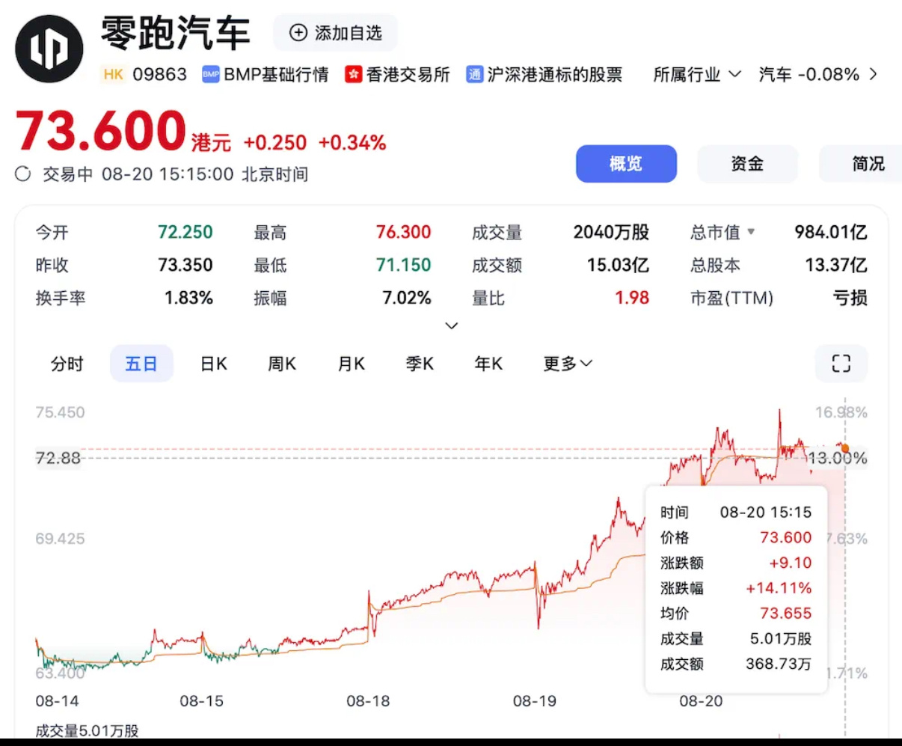Click the 昨收 value 73.350
This screenshot has height=746, width=902.
(185, 265)
